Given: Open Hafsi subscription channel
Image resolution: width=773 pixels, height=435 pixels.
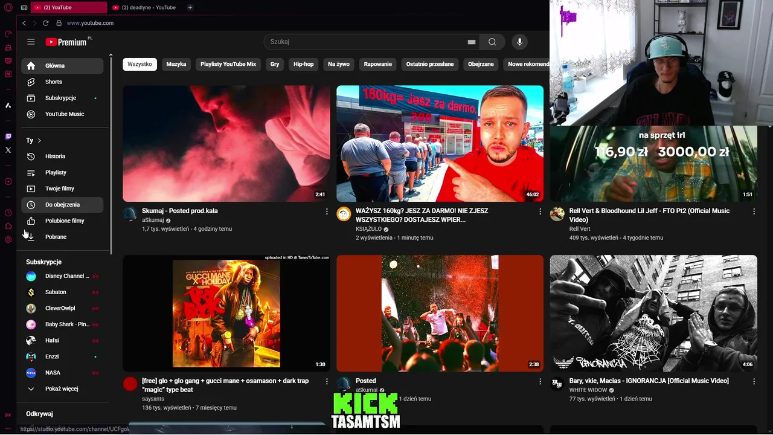Looking at the screenshot, I should click(x=62, y=340).
